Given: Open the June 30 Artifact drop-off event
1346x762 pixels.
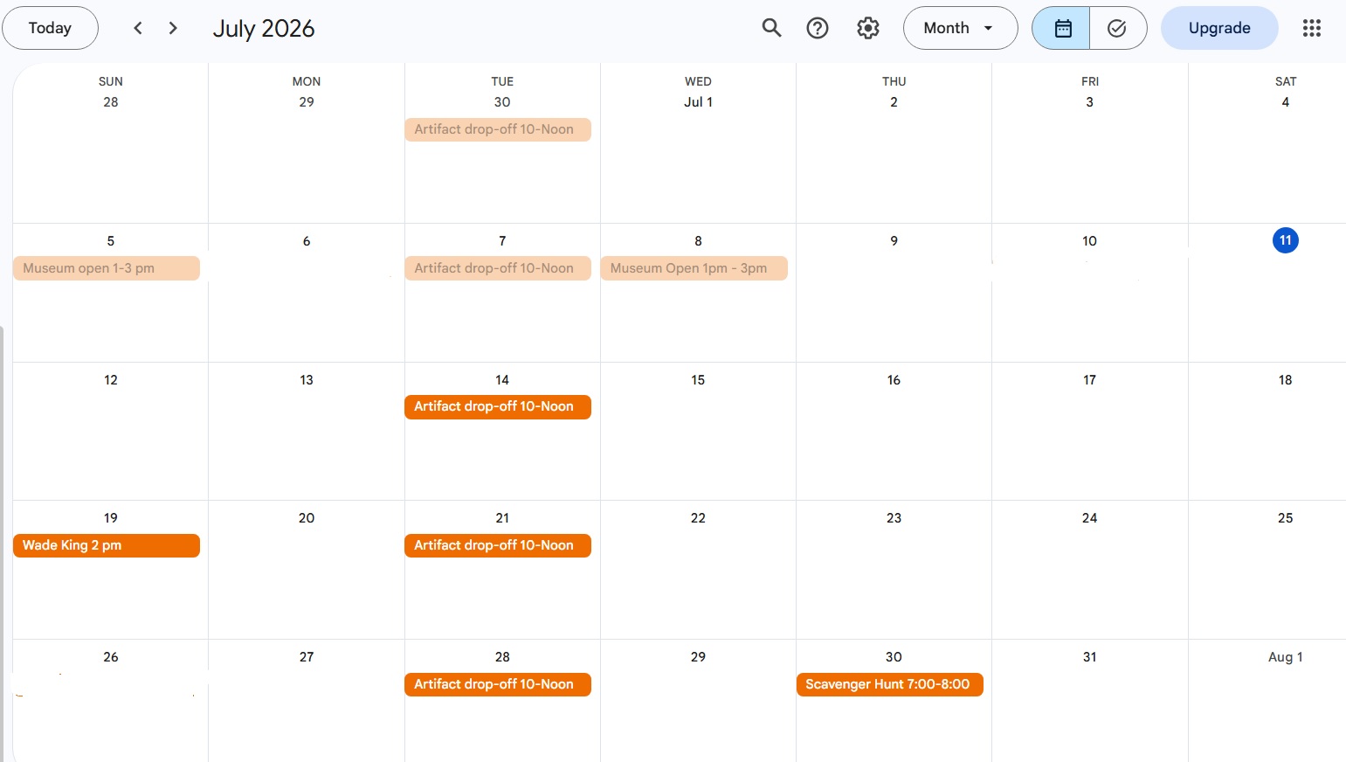Looking at the screenshot, I should [498, 129].
